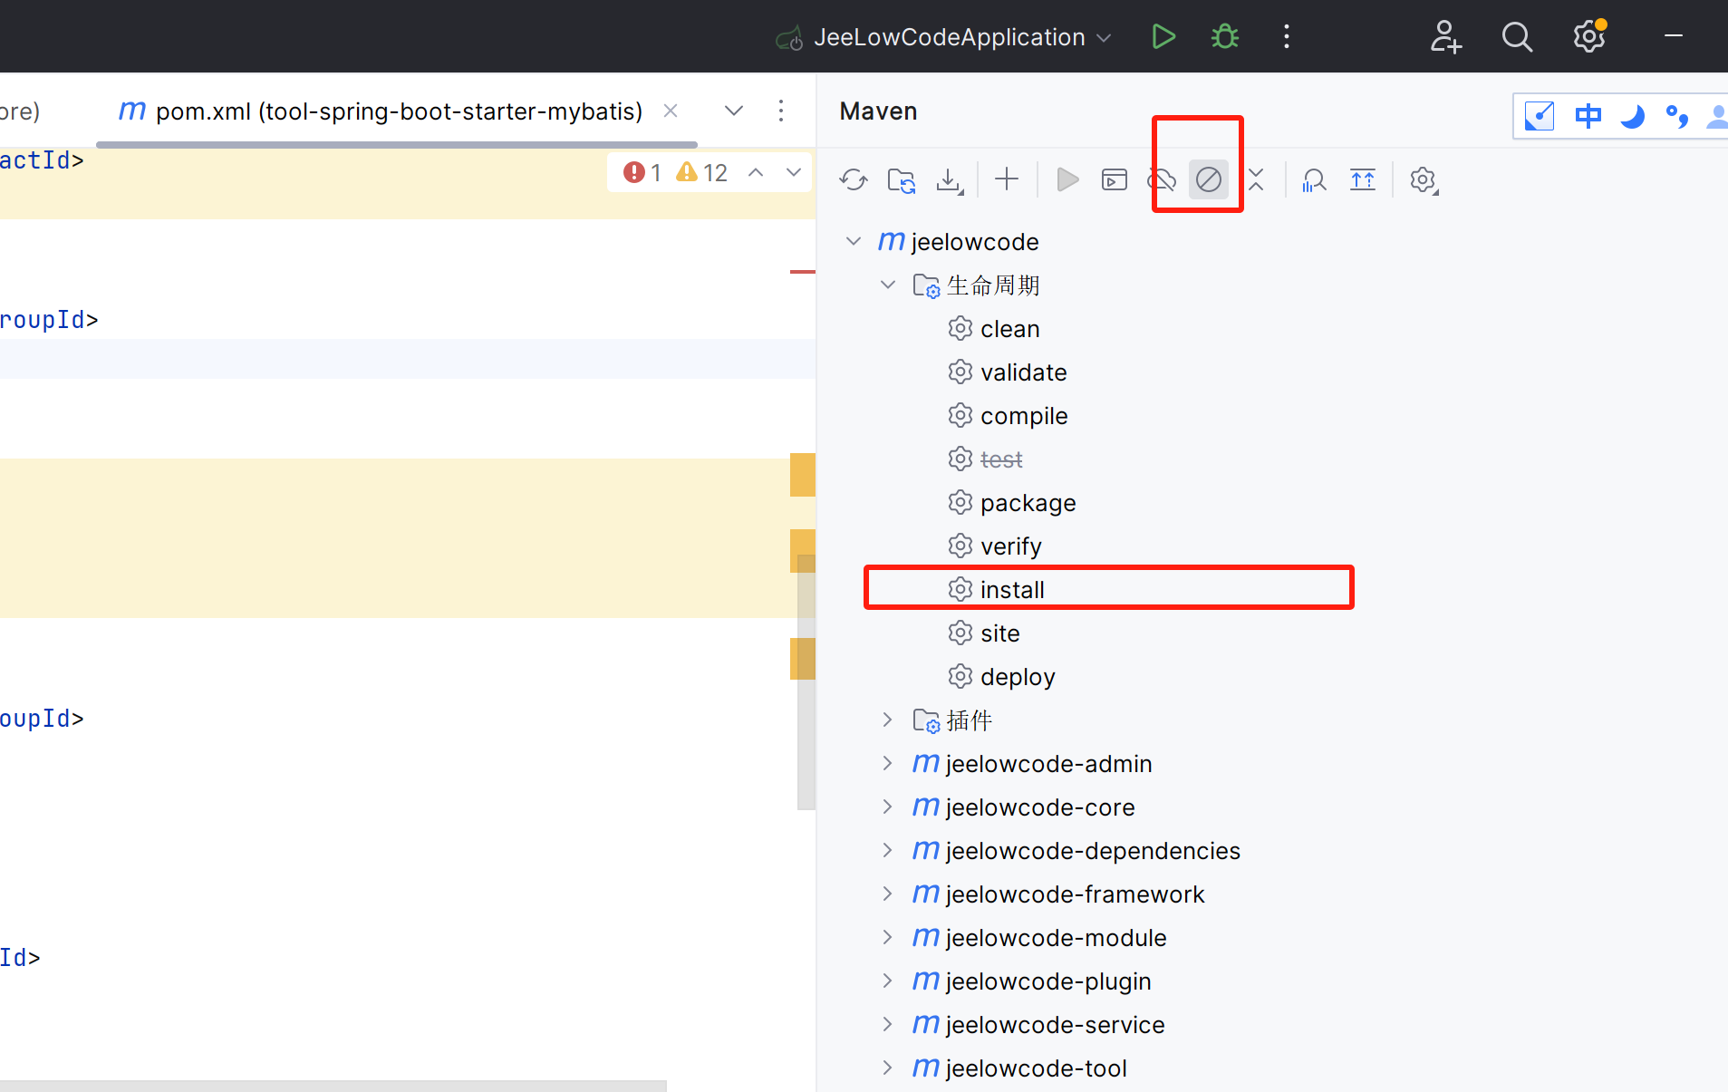This screenshot has width=1728, height=1092.
Task: Click the warning count indicator showing 12
Action: (x=702, y=172)
